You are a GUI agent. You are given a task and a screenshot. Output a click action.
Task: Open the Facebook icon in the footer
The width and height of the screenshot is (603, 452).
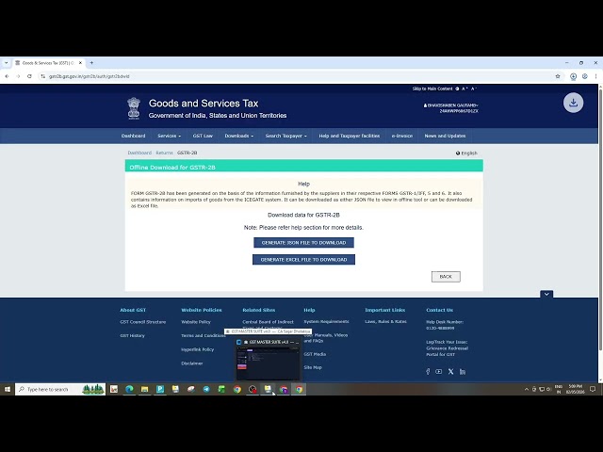tap(428, 372)
